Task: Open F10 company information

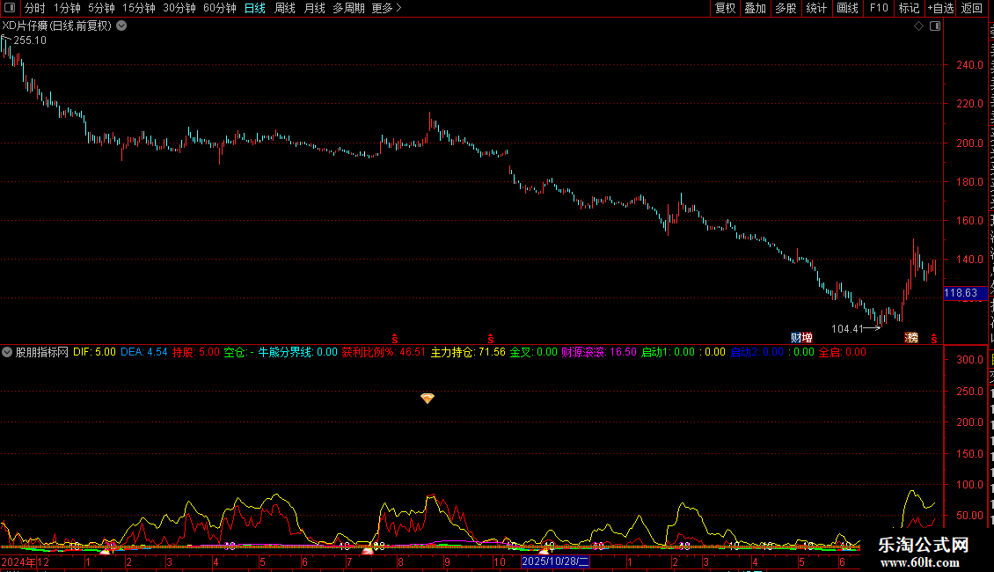Action: (x=879, y=8)
